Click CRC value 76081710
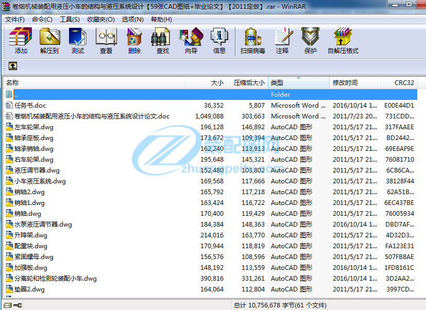 click(x=400, y=160)
